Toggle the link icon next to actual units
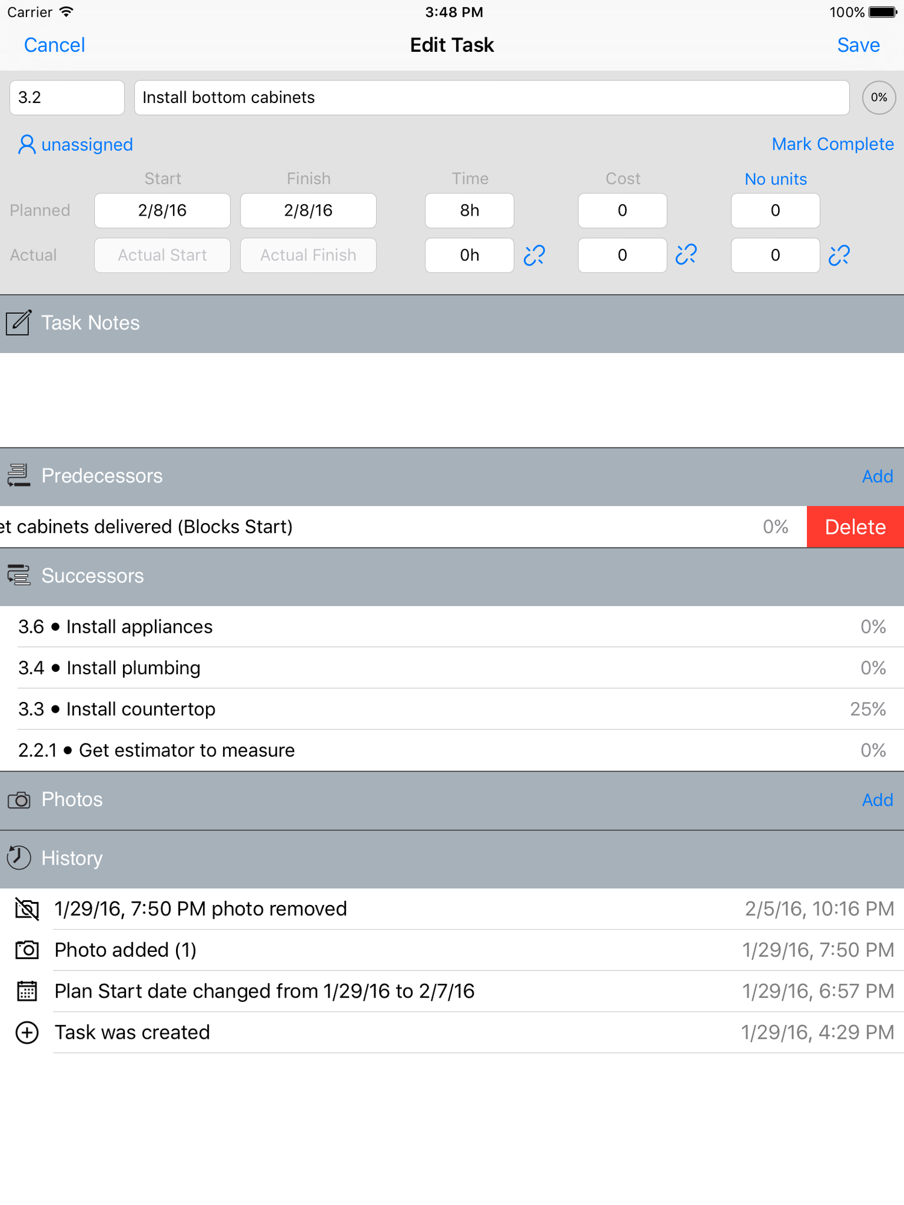This screenshot has height=1205, width=904. click(x=840, y=255)
